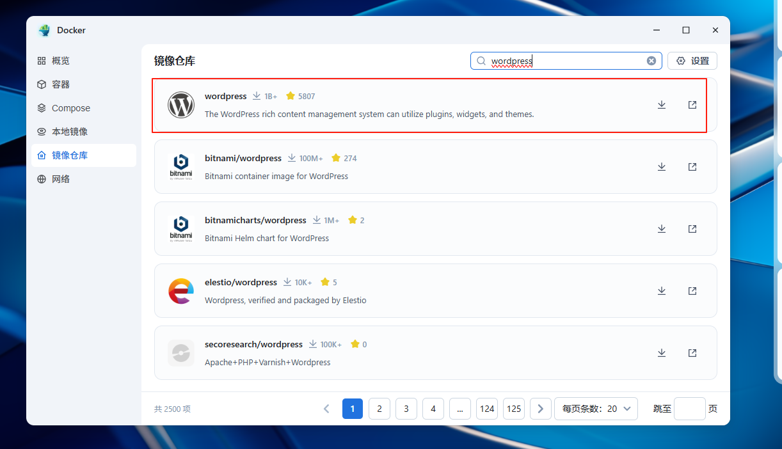Screen dimensions: 782x449
Task: Open the 网络 network section
Action: [84, 179]
